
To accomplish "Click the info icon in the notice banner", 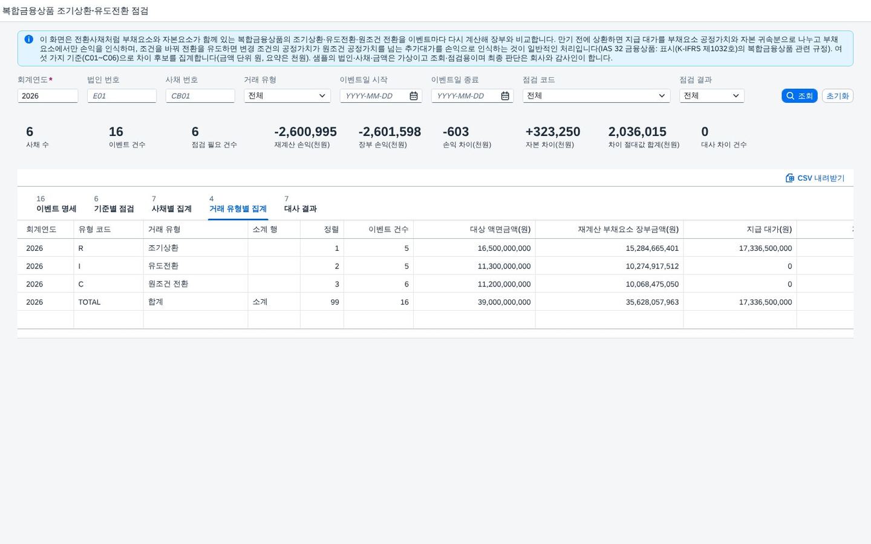I will [28, 39].
